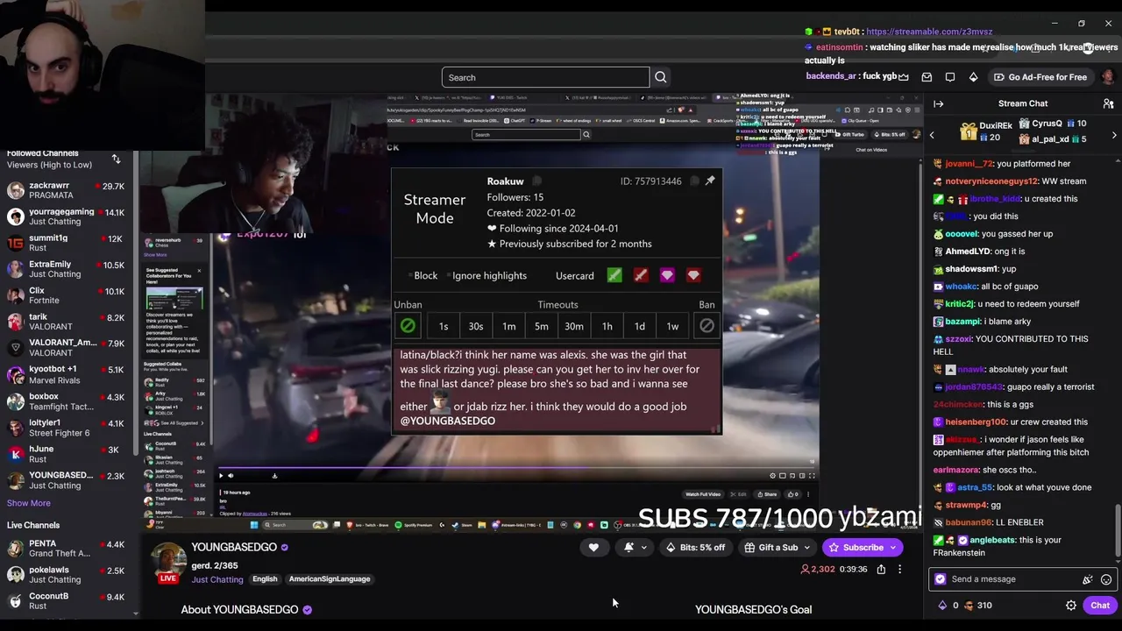Screen dimensions: 1122x631
Task: Click the purple diamond VIP icon
Action: coord(667,275)
